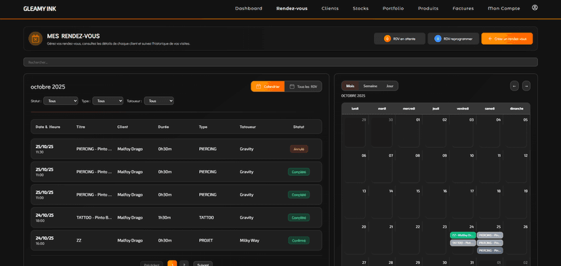
Task: Switch to Calendrier view toggle
Action: pos(268,87)
